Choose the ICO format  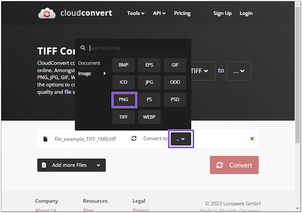[123, 82]
